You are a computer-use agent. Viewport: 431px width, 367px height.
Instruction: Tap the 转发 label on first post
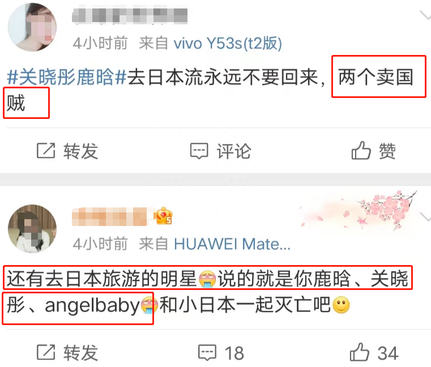[x=81, y=151]
